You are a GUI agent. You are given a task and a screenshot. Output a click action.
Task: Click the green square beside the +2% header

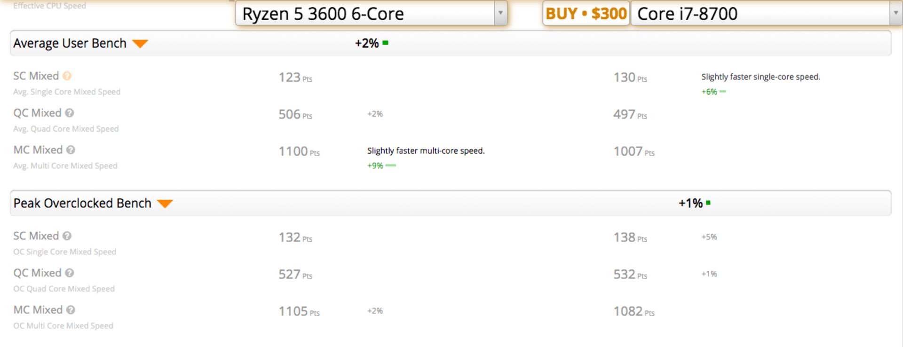[x=385, y=42]
